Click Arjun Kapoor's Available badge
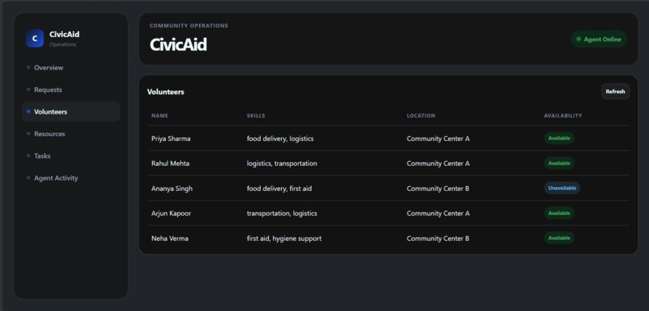649x311 pixels. pos(559,213)
